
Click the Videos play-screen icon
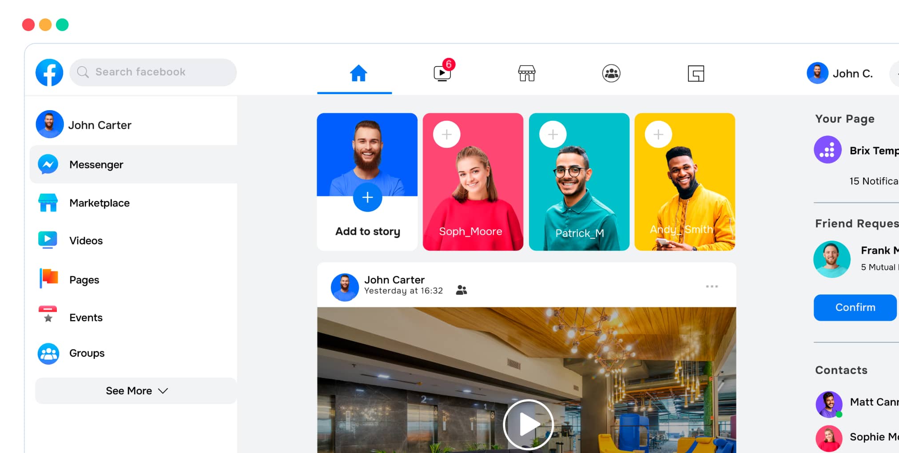coord(48,240)
